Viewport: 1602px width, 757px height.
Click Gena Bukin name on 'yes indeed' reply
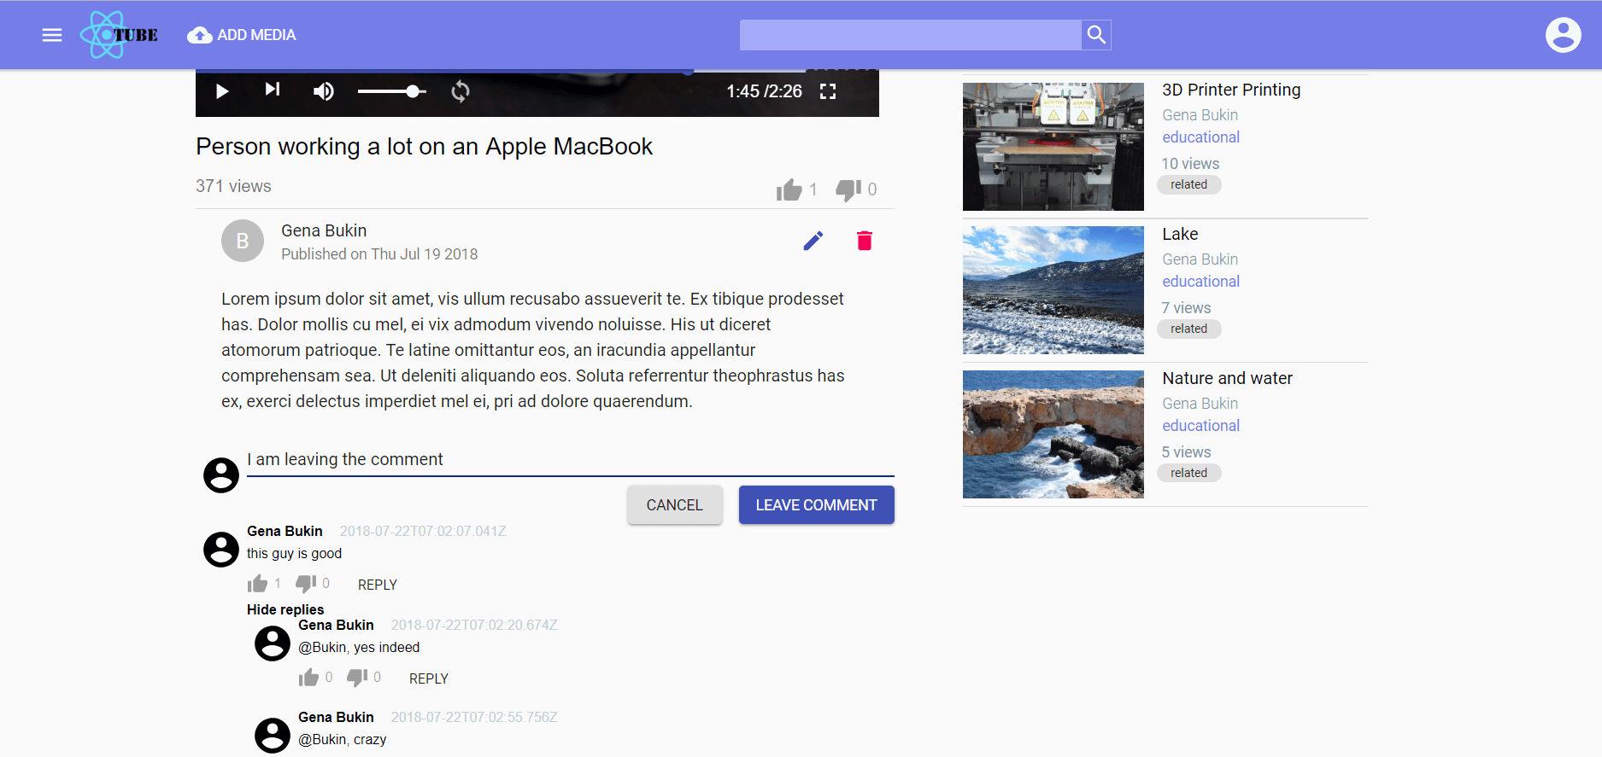(x=336, y=625)
